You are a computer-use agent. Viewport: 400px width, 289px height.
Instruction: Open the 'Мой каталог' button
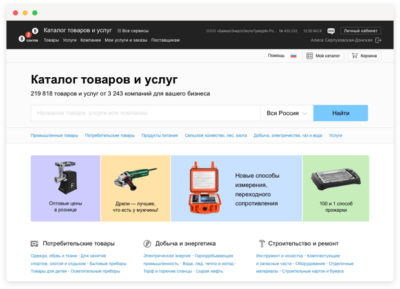pyautogui.click(x=322, y=56)
